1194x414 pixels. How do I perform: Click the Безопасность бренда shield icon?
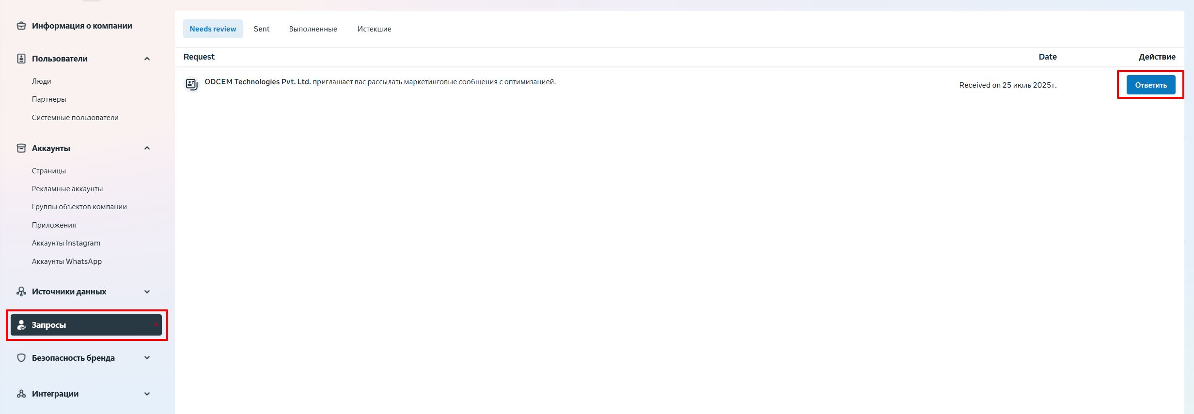[21, 358]
